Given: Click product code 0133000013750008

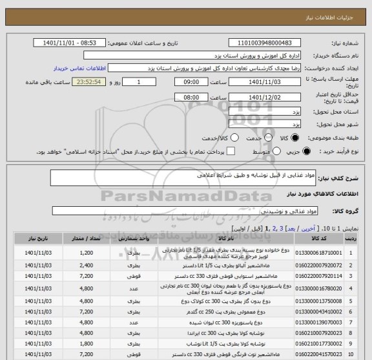Looking at the screenshot, I should [x=318, y=301].
